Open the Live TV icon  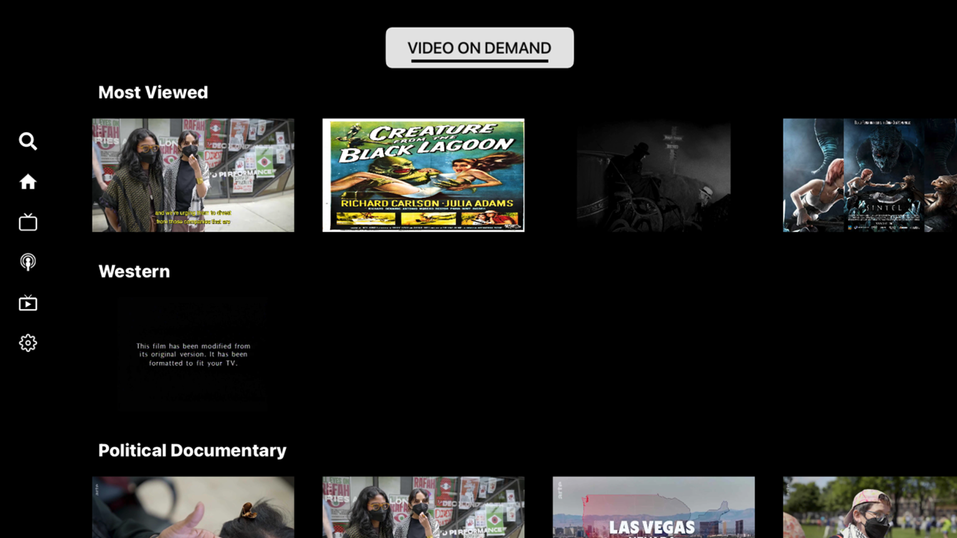click(x=28, y=222)
